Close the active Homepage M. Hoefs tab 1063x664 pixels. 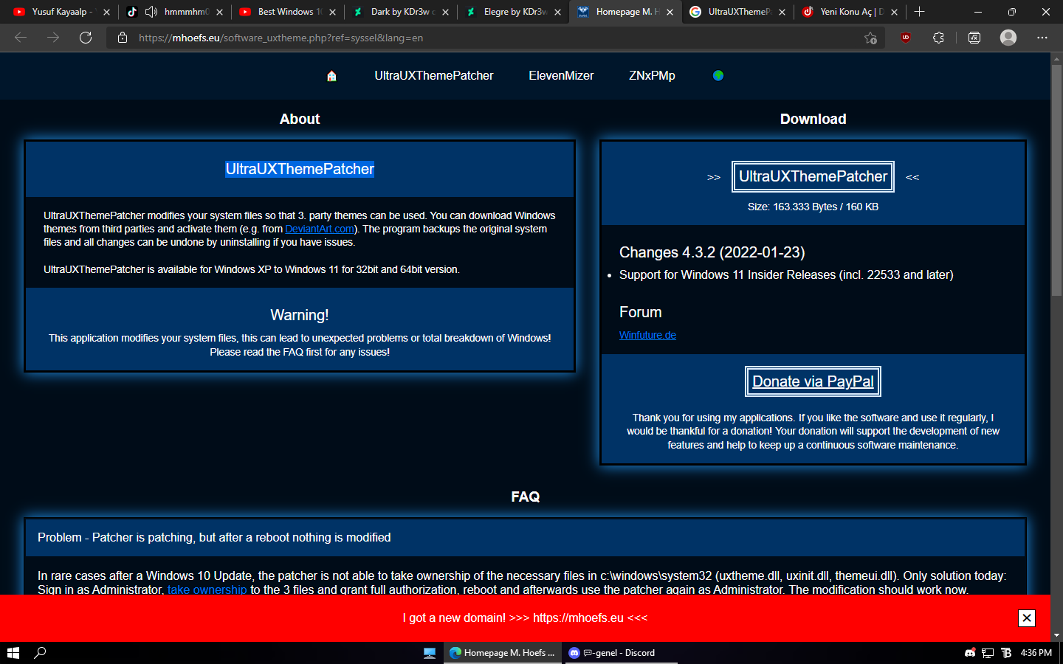tap(670, 12)
